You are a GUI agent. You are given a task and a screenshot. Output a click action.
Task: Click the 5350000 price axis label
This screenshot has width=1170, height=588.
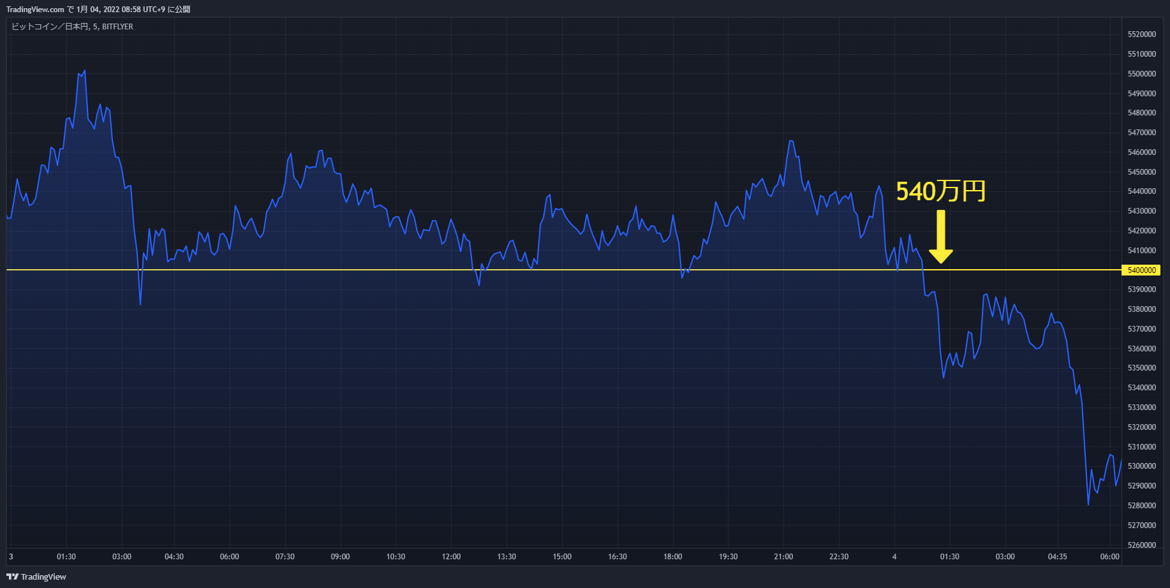(1142, 368)
